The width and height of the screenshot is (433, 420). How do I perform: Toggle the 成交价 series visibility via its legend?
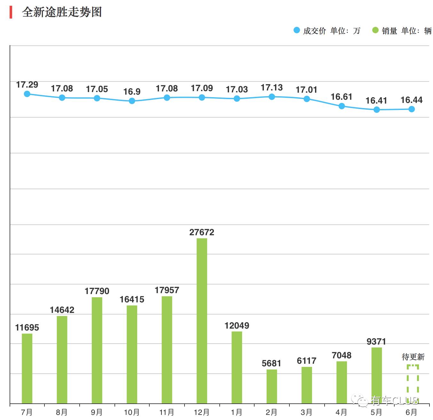[296, 30]
